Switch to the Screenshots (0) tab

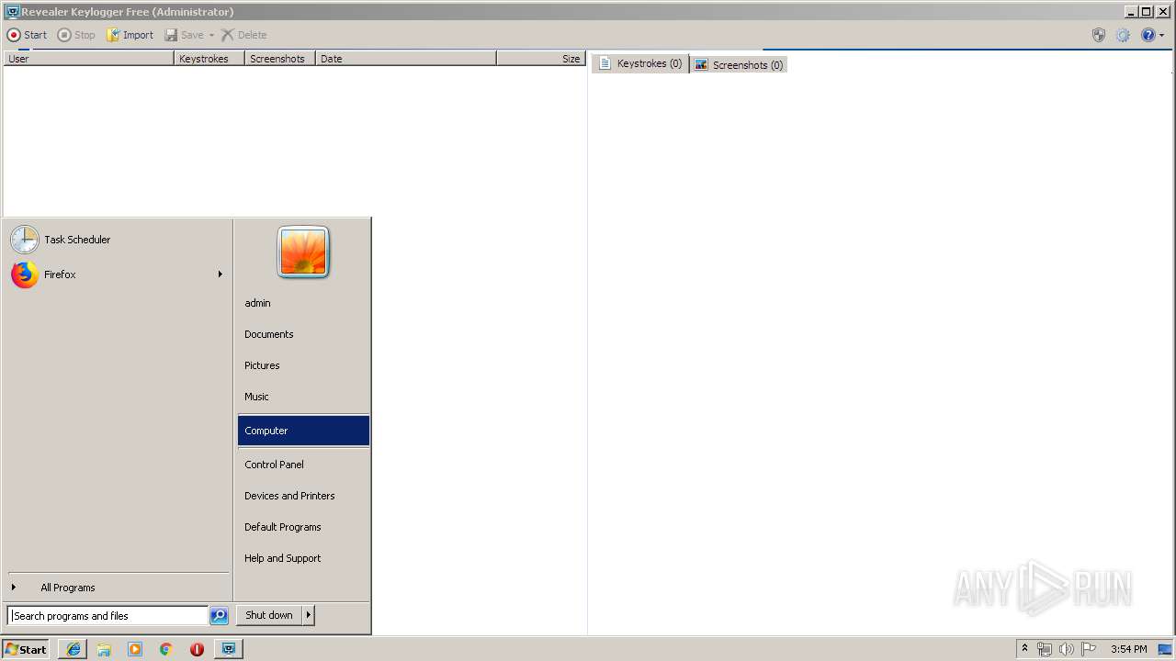click(740, 64)
